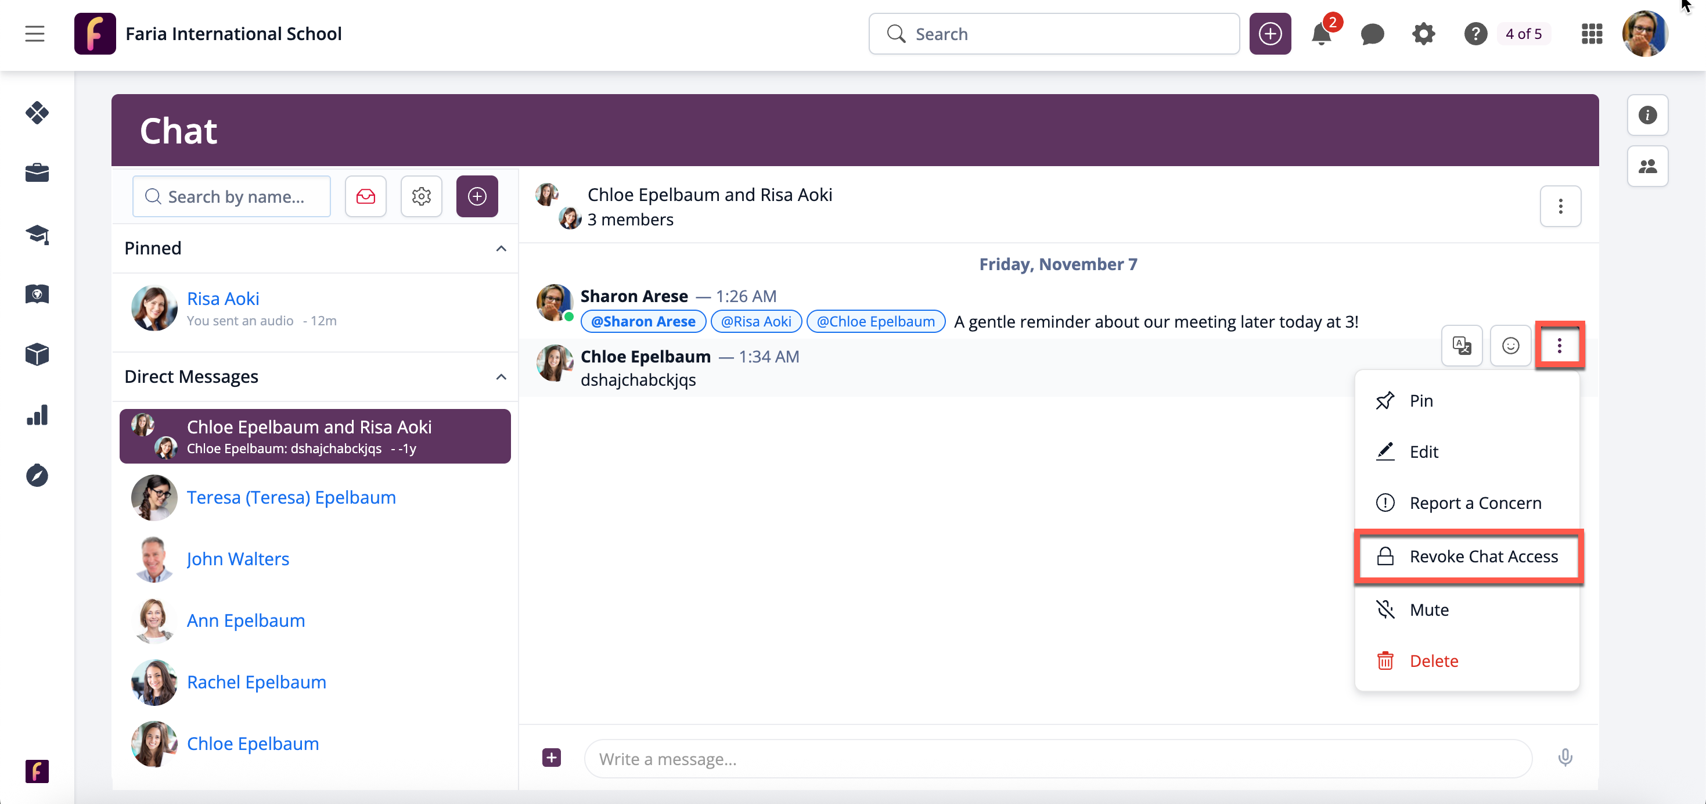
Task: Open conversation options three-dot menu in header
Action: click(x=1560, y=206)
